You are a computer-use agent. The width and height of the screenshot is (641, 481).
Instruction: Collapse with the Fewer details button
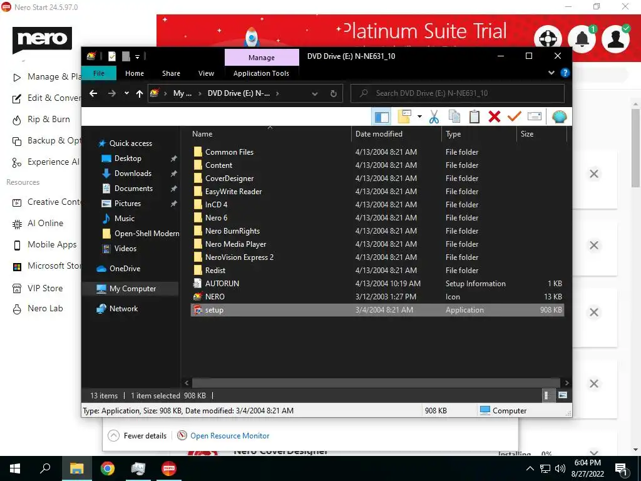pos(138,436)
